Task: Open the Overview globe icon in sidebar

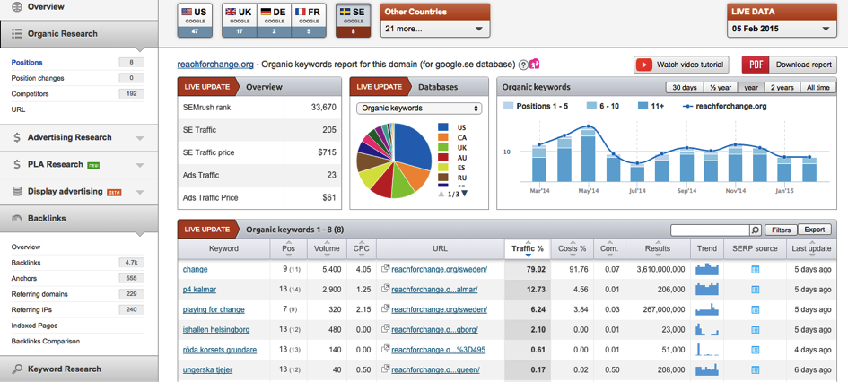Action: pos(17,7)
